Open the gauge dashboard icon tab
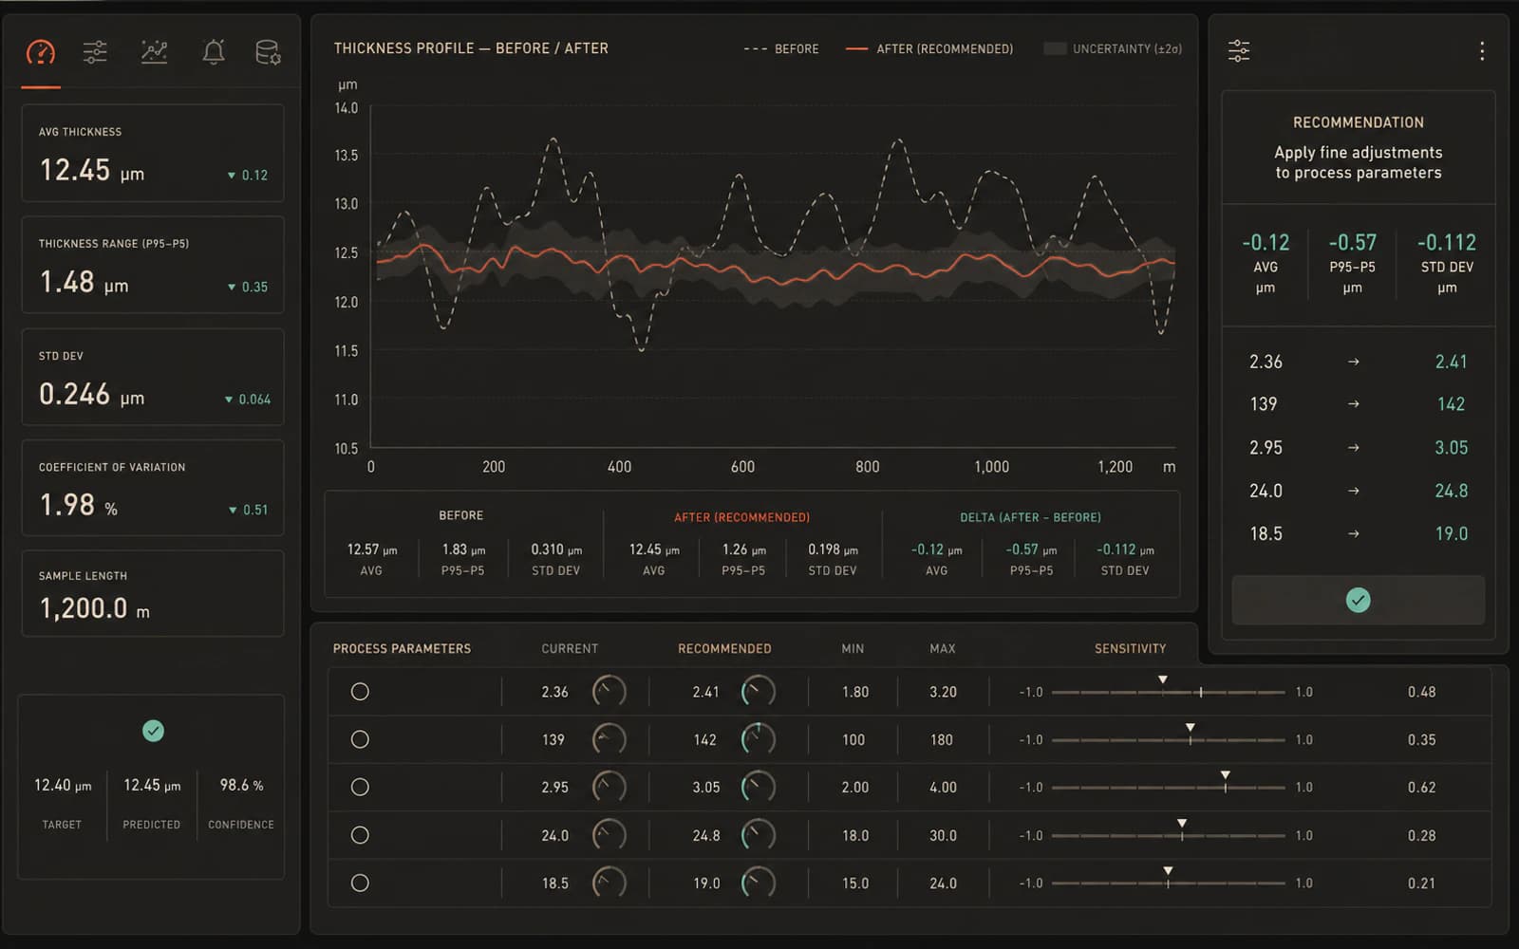The height and width of the screenshot is (949, 1519). [41, 52]
